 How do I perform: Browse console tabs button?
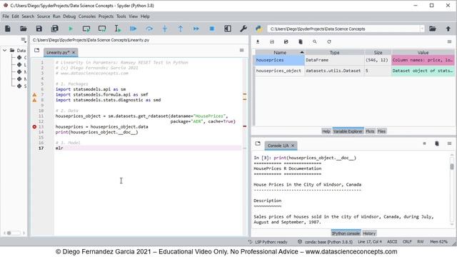pyautogui.click(x=258, y=143)
